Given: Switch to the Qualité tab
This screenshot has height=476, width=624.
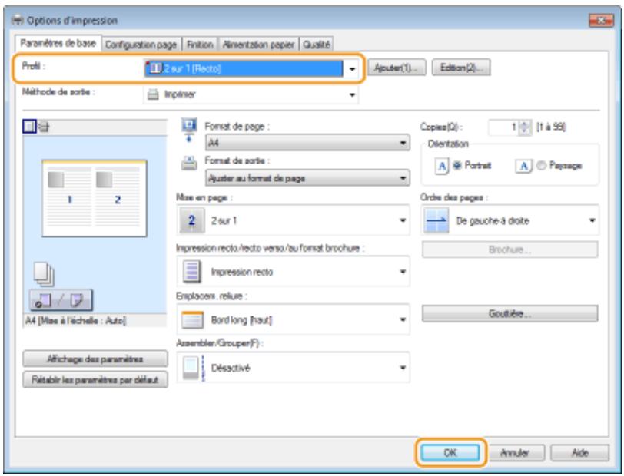Looking at the screenshot, I should click(x=317, y=45).
